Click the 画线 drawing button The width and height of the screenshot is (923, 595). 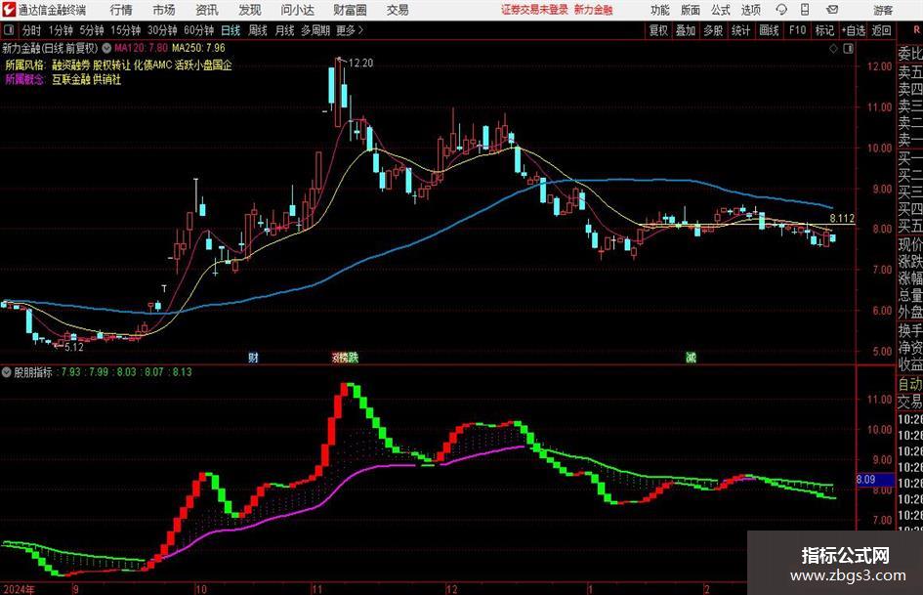[x=770, y=30]
